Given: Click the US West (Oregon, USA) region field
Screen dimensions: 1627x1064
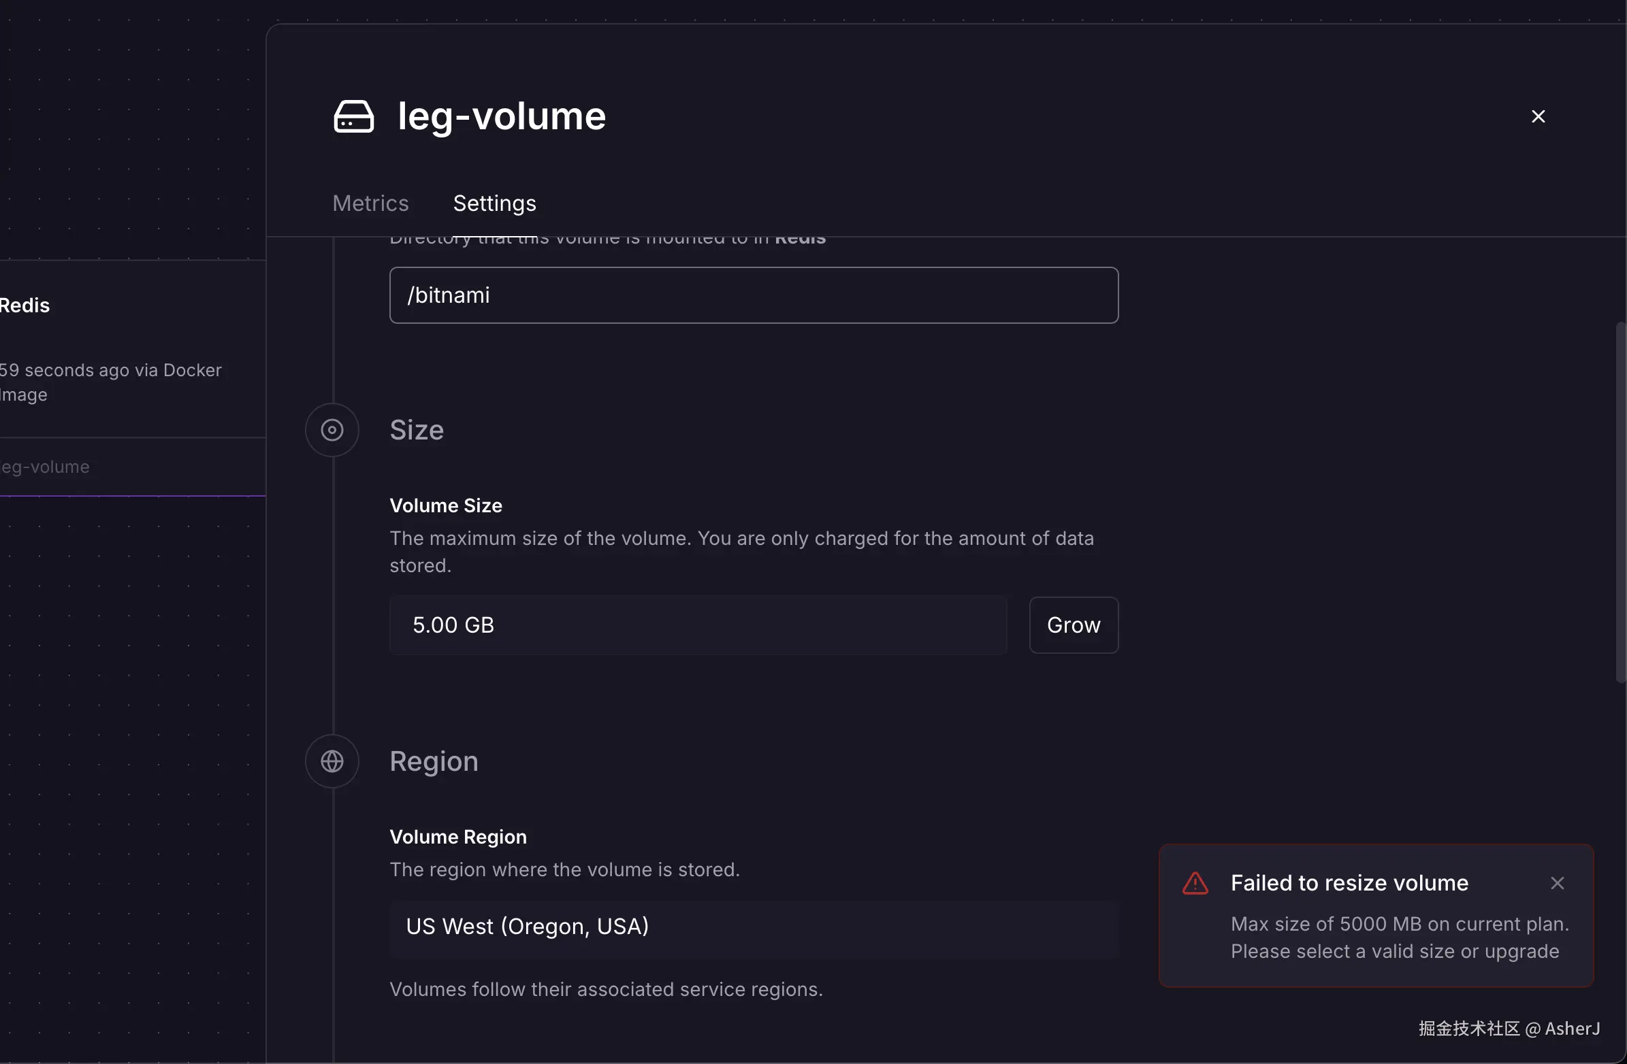Looking at the screenshot, I should tap(754, 927).
